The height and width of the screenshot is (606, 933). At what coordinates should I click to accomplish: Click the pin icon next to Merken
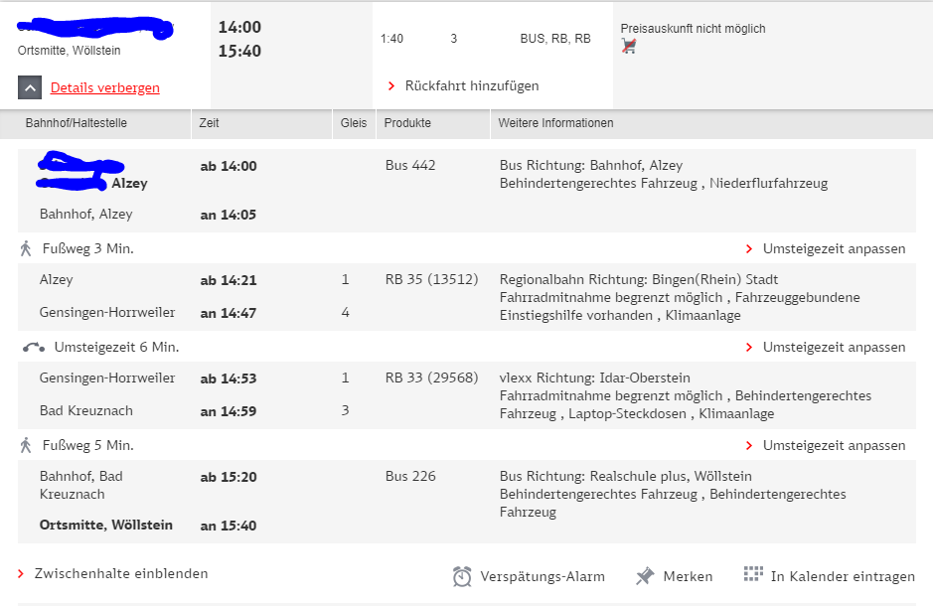point(645,575)
